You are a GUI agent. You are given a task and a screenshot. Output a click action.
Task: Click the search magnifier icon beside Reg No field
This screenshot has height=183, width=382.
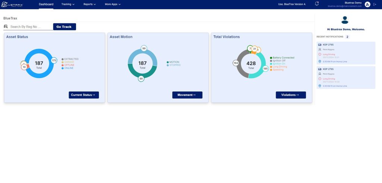point(6,27)
